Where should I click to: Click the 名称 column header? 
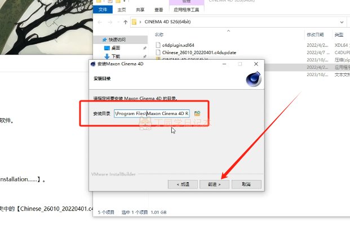point(159,34)
